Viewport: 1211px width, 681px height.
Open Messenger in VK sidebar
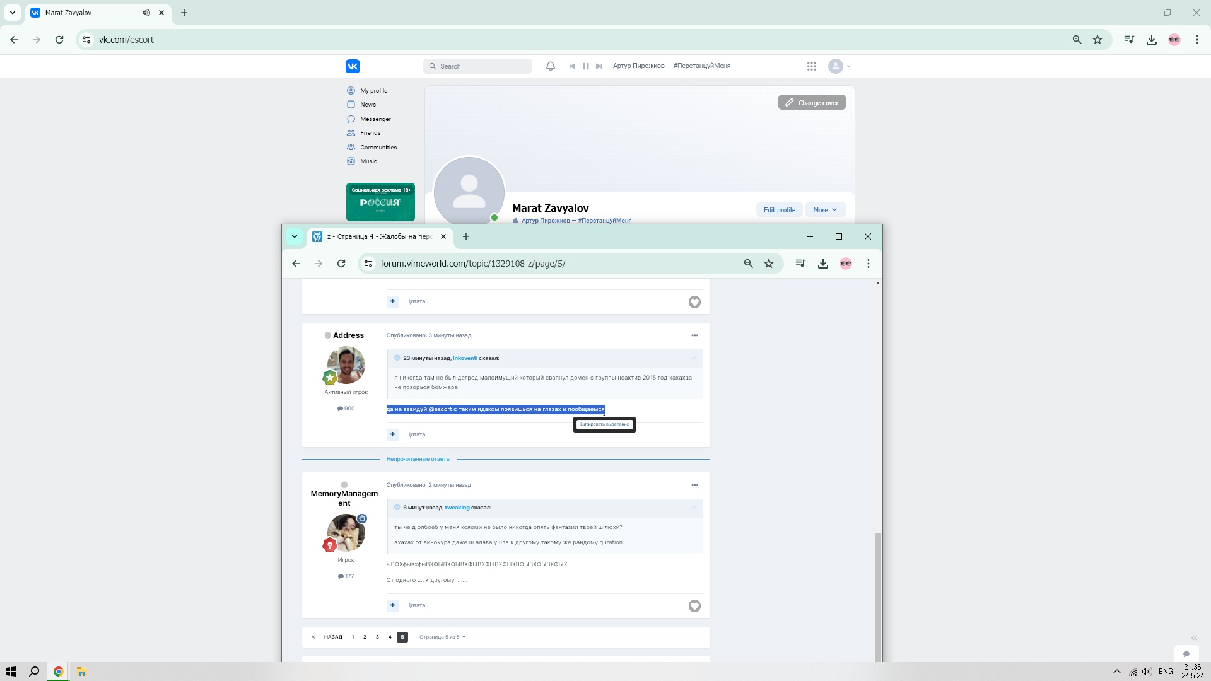coord(375,119)
